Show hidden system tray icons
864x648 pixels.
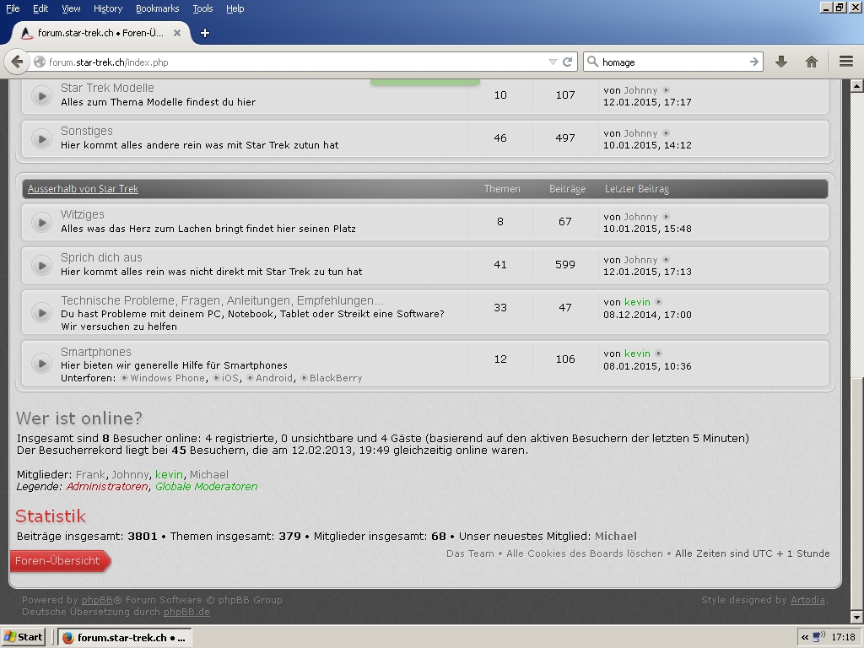point(805,637)
